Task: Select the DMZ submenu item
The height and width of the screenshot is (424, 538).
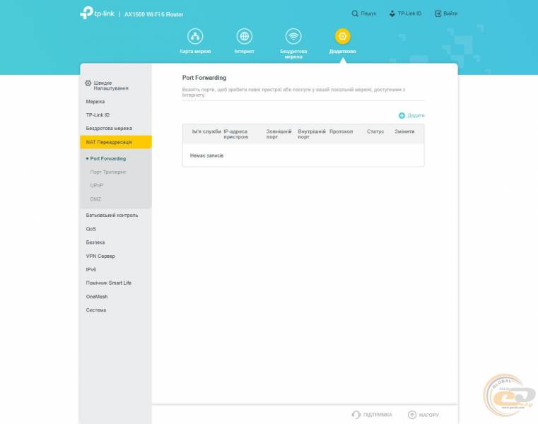Action: point(95,199)
